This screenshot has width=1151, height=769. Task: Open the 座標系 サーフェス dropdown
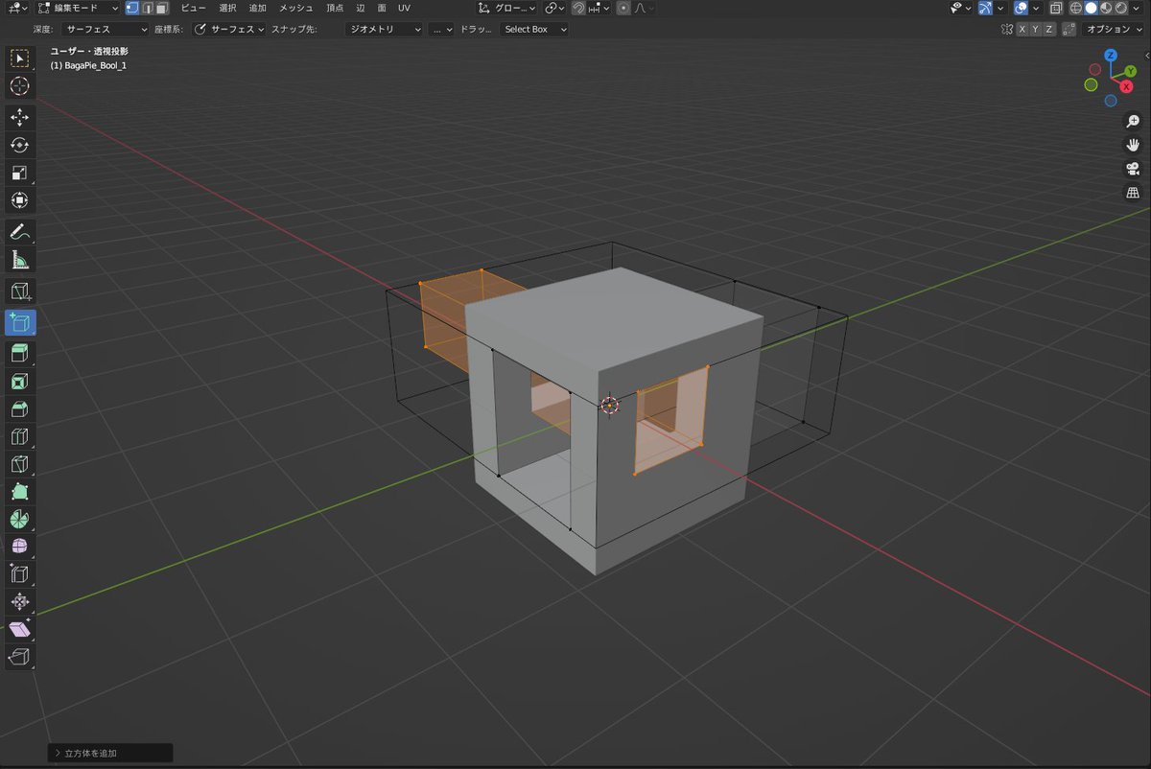coord(229,29)
